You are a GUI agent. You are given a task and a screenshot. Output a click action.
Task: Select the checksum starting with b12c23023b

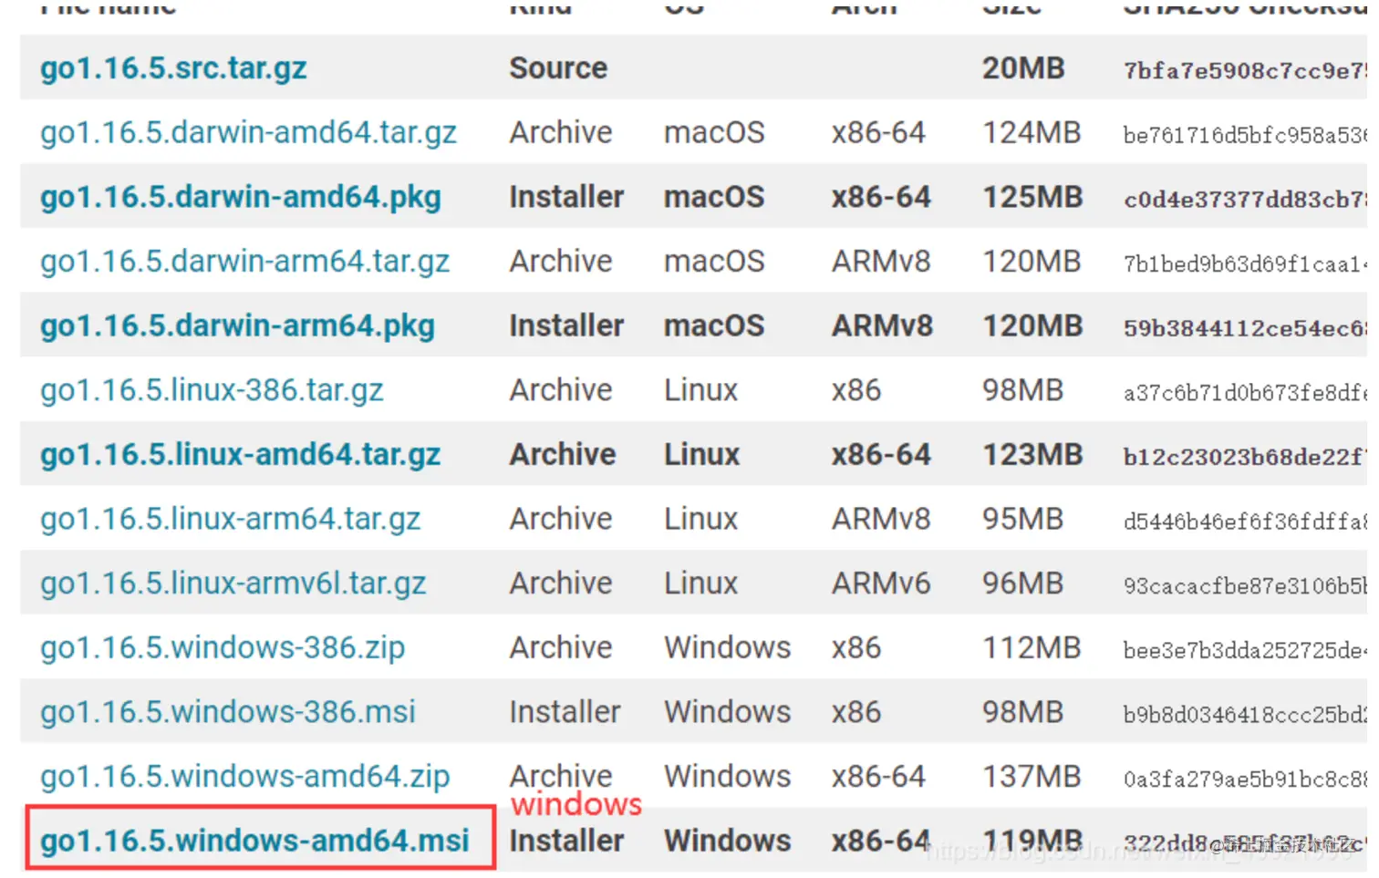1244,457
